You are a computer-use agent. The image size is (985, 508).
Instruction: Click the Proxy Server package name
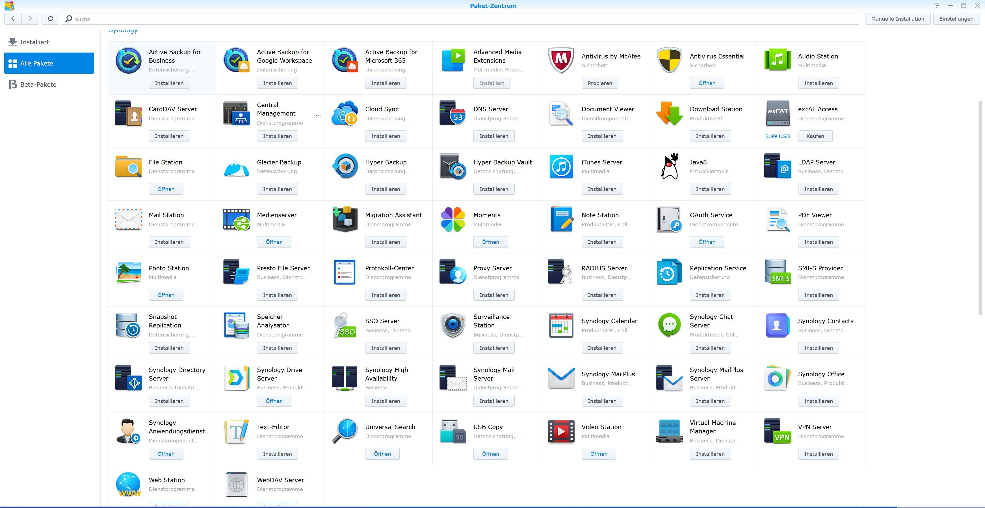492,268
